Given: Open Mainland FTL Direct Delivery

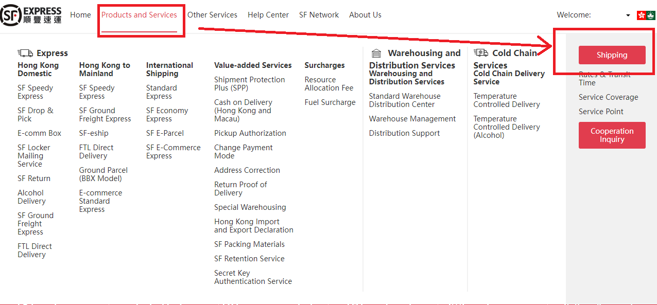Looking at the screenshot, I should click(x=96, y=152).
